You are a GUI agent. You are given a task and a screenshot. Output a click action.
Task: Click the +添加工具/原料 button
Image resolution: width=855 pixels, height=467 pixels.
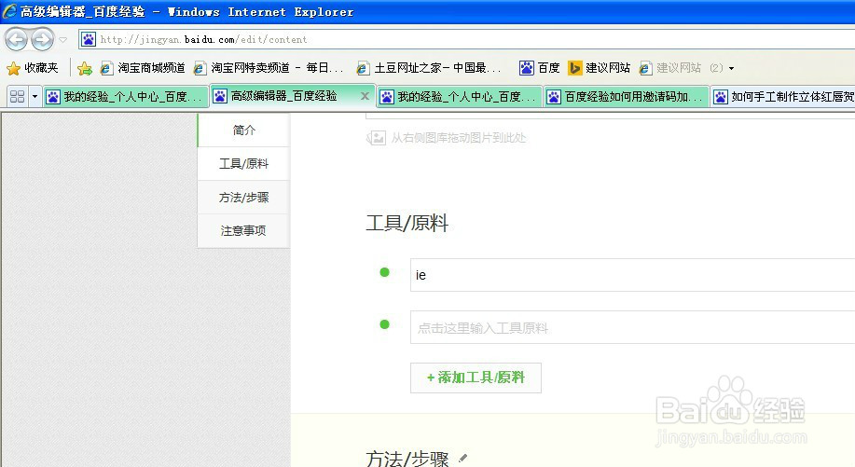pos(476,378)
